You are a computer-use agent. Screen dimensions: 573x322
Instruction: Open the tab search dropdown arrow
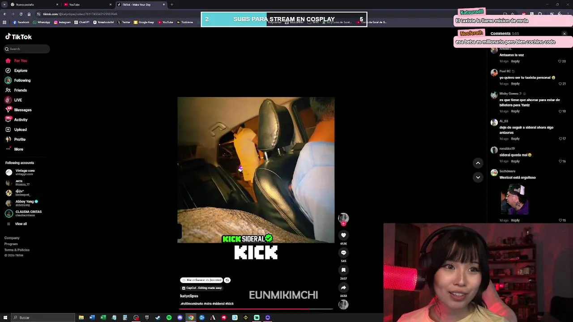tap(4, 4)
